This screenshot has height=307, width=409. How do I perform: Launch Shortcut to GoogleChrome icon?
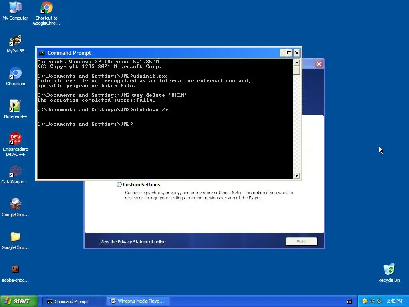(x=46, y=13)
